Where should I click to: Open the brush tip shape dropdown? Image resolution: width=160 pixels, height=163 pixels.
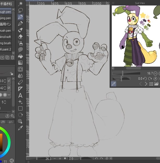(x=9, y=95)
